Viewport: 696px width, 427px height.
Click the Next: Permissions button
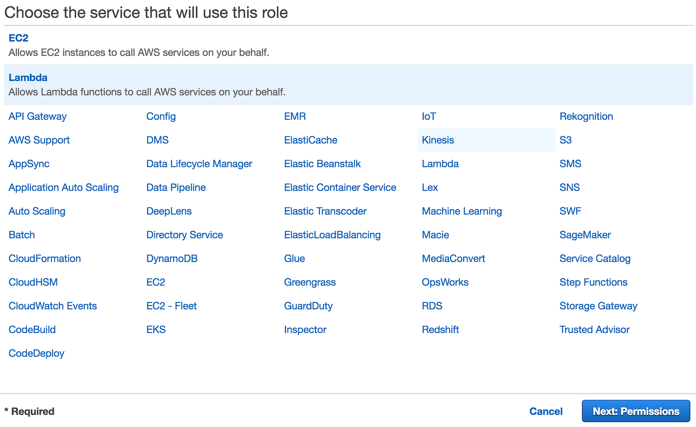[x=636, y=411]
